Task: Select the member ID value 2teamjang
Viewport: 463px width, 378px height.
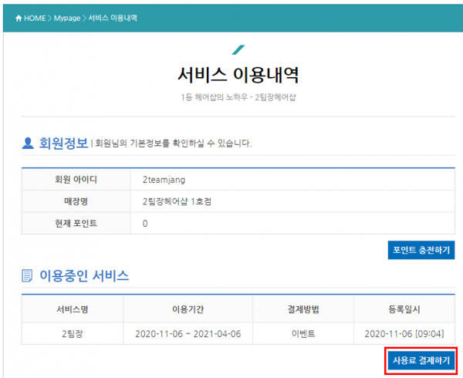Action: tap(164, 180)
